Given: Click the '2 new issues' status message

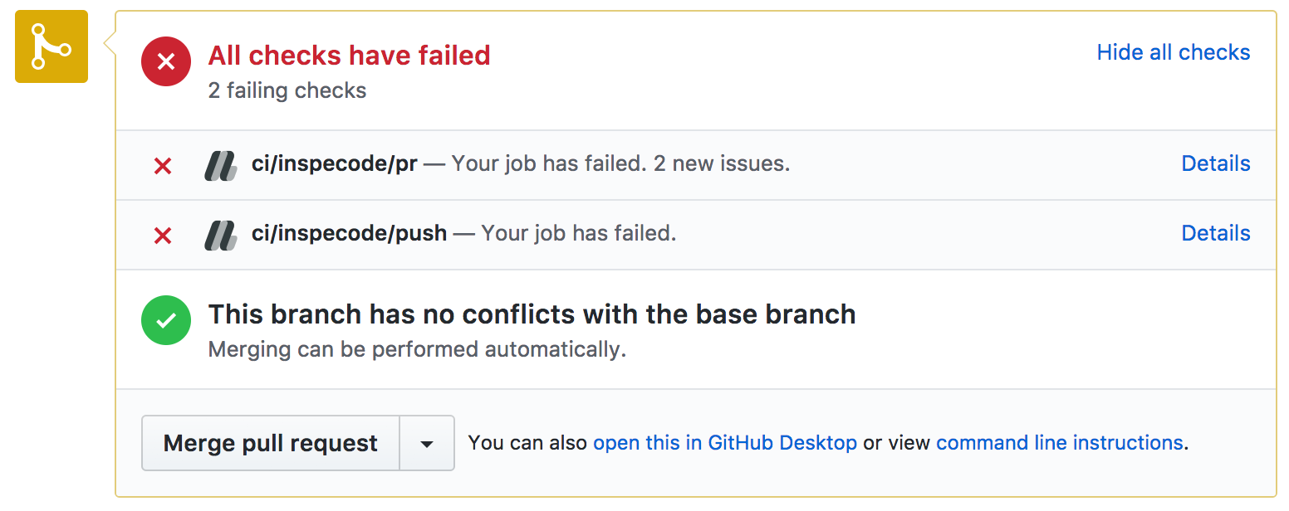Looking at the screenshot, I should [722, 163].
